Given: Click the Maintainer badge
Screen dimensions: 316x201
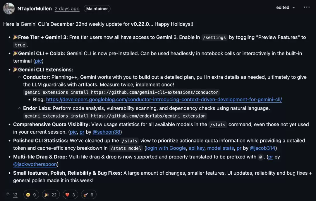Looking at the screenshot, I should click(97, 8).
